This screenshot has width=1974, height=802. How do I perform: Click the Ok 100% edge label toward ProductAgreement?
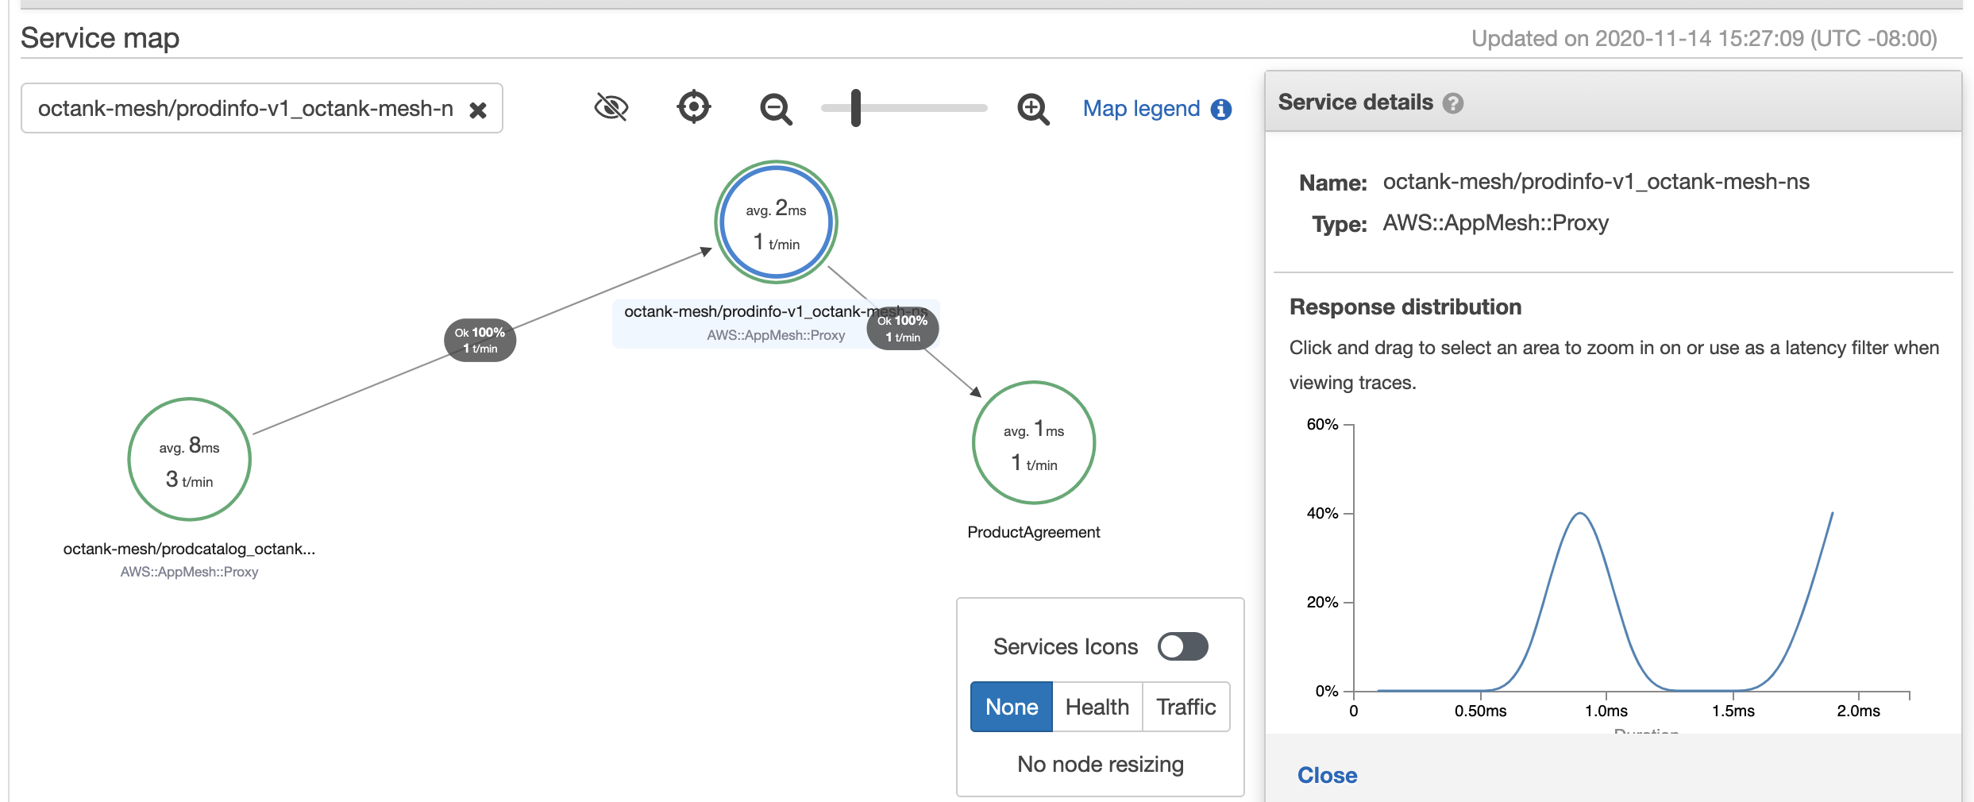pyautogui.click(x=903, y=328)
